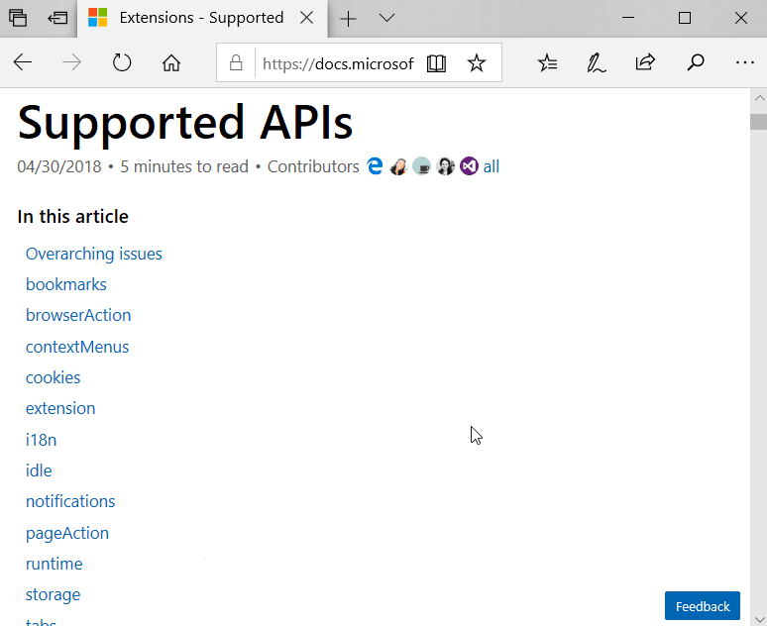The height and width of the screenshot is (626, 767).
Task: Click the Add notes pen icon
Action: click(596, 63)
